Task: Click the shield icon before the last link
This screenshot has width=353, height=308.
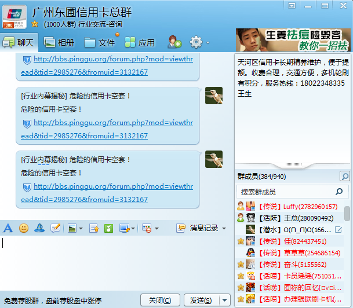Action: pyautogui.click(x=27, y=188)
